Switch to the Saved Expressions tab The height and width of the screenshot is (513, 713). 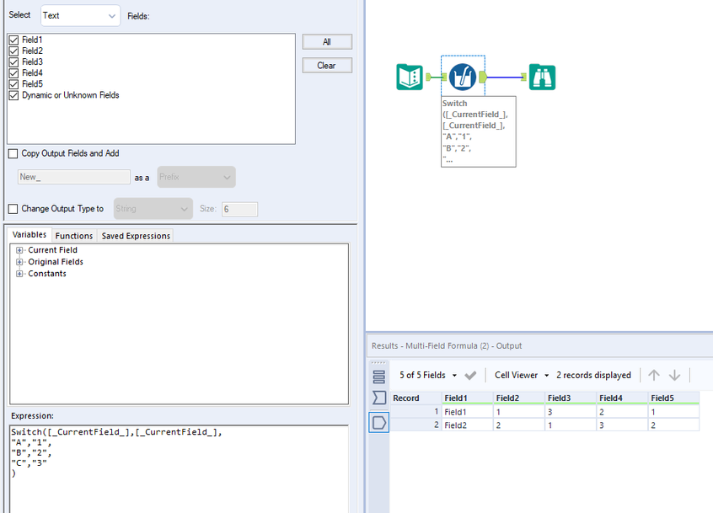click(x=136, y=236)
